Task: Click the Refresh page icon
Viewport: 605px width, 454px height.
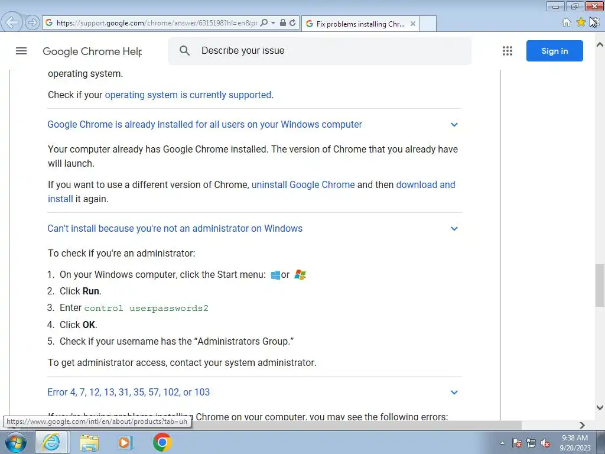Action: 292,23
